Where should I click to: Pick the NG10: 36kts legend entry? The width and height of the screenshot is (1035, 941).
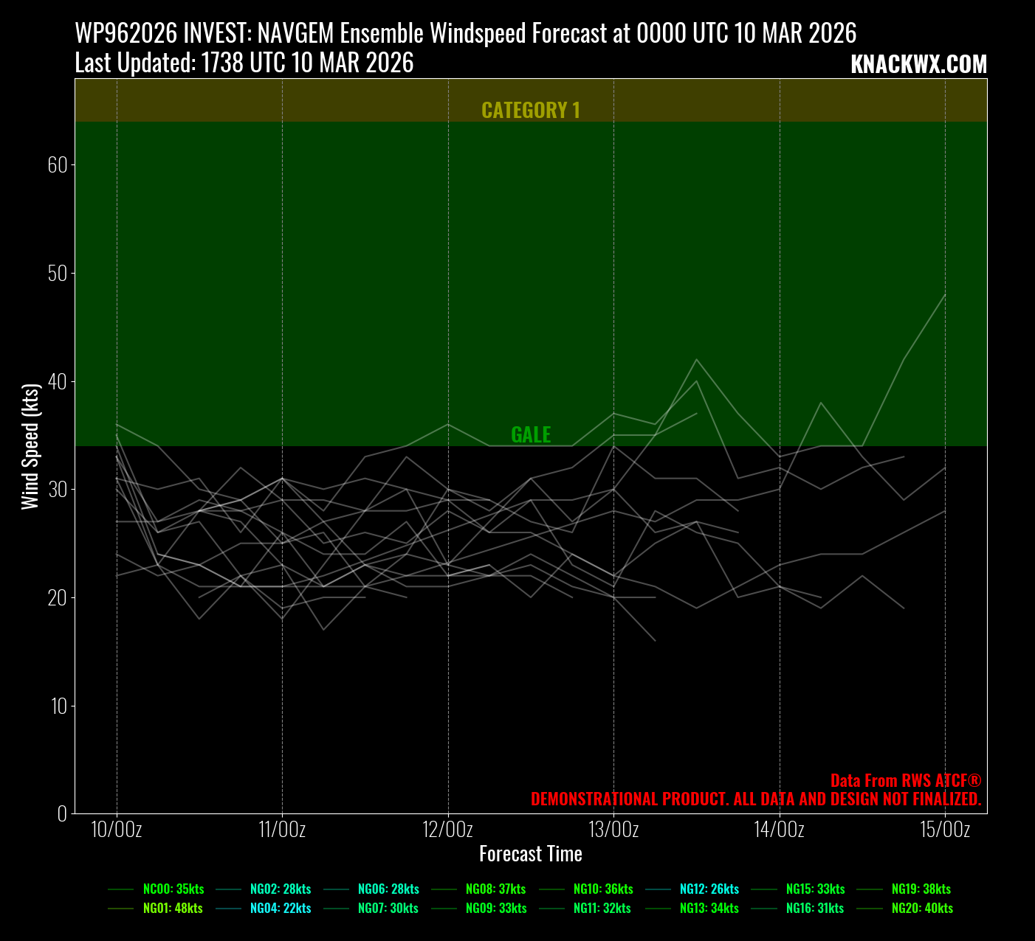(x=603, y=889)
